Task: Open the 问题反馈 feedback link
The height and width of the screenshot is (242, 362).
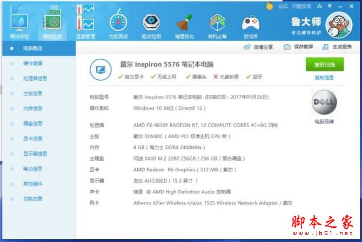Action: click(301, 6)
